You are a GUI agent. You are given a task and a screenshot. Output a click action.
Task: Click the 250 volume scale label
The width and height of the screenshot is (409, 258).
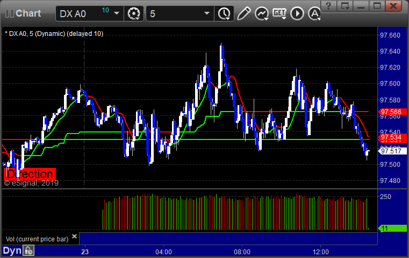(x=385, y=196)
